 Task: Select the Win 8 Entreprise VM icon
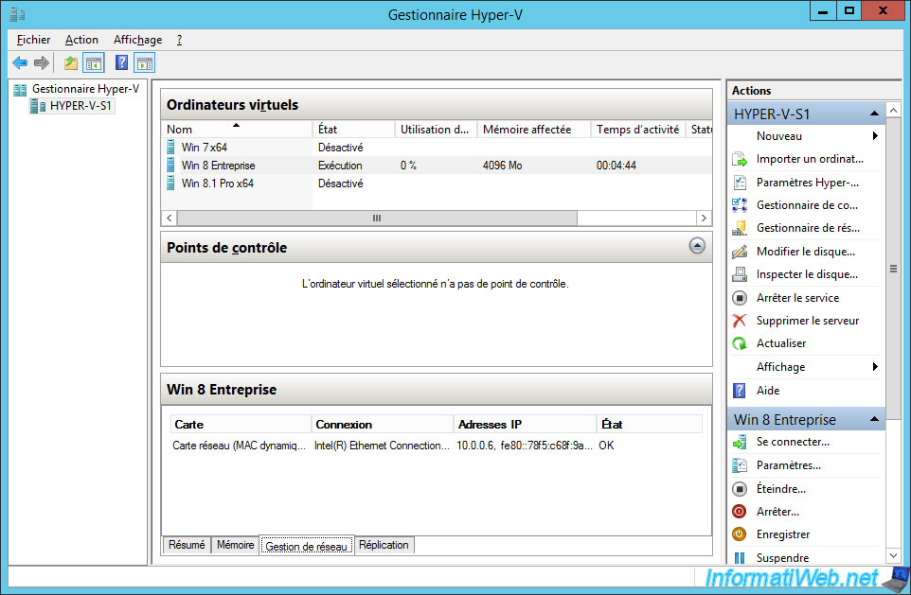click(x=170, y=165)
